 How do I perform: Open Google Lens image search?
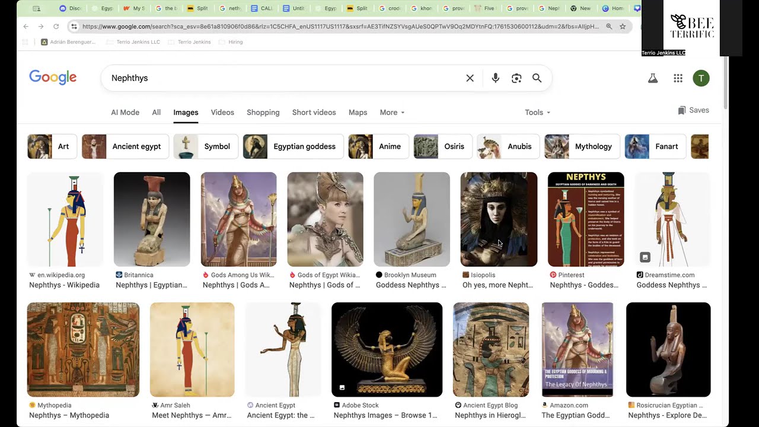pyautogui.click(x=516, y=78)
